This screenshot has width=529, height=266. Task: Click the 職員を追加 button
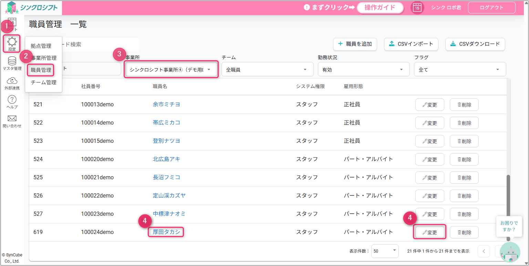pyautogui.click(x=355, y=44)
